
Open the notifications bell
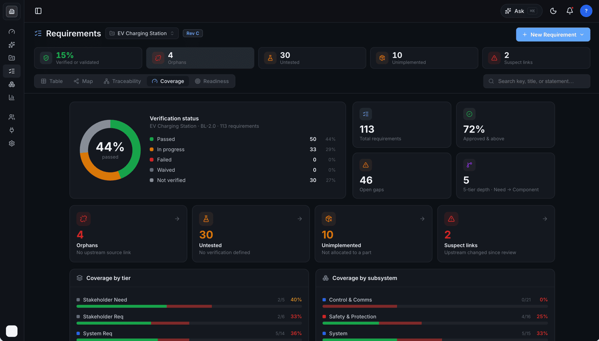pos(570,11)
